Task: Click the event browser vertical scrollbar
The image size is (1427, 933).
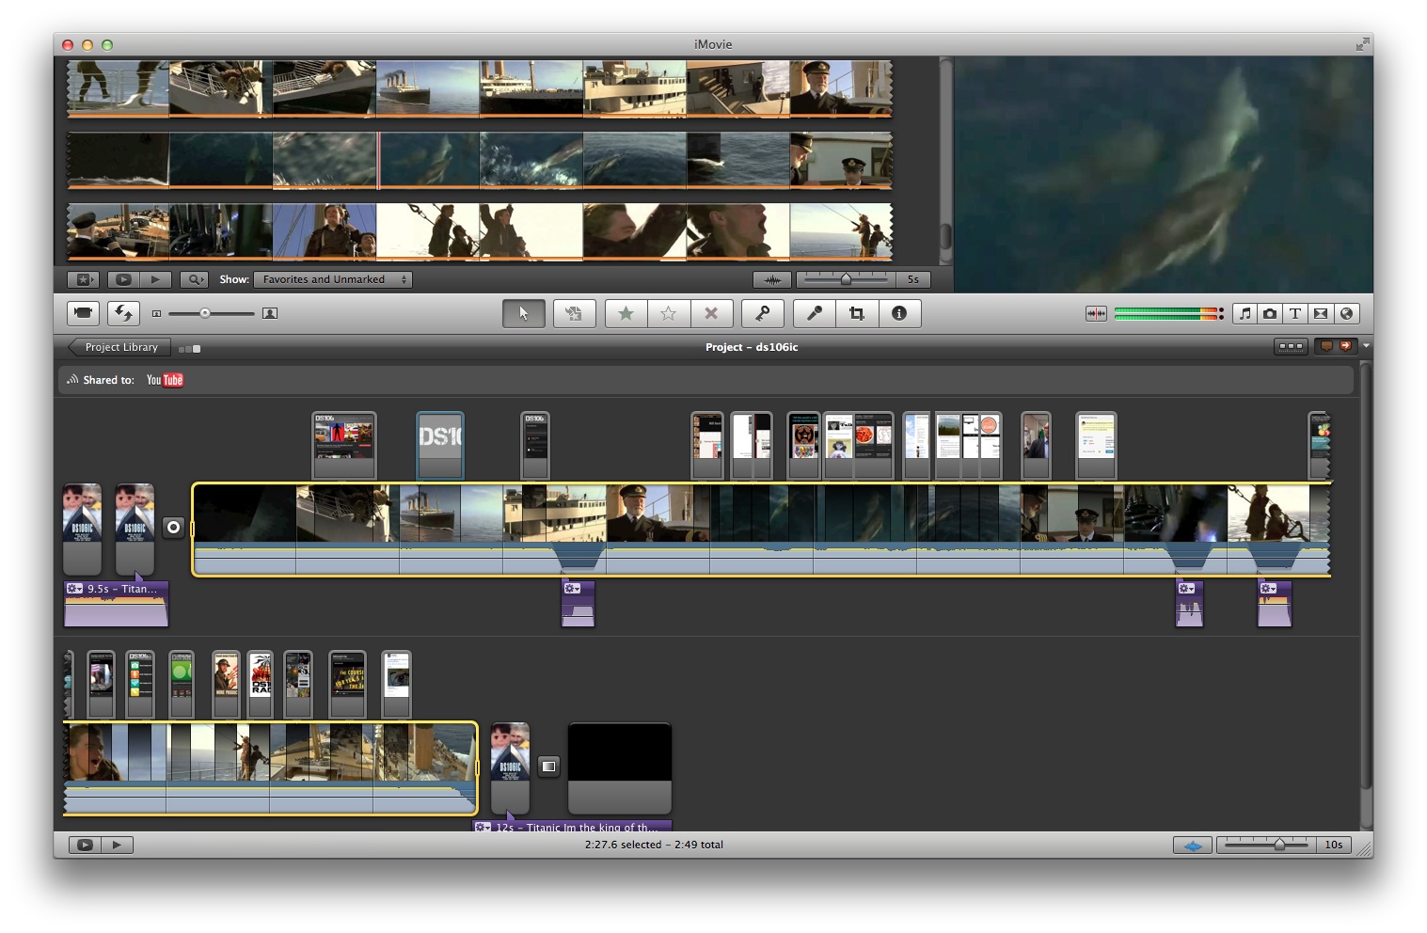Action: [x=946, y=235]
